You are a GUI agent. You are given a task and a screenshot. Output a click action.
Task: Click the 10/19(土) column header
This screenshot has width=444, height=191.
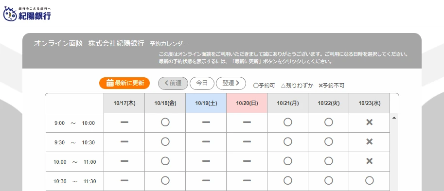point(206,104)
